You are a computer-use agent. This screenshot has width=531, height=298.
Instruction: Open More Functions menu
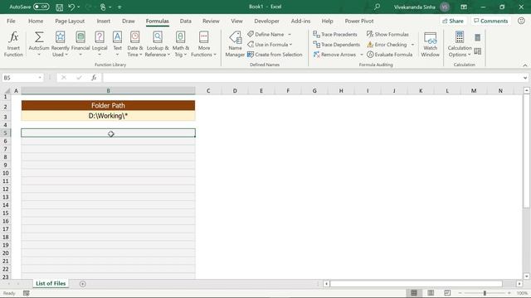(x=203, y=44)
